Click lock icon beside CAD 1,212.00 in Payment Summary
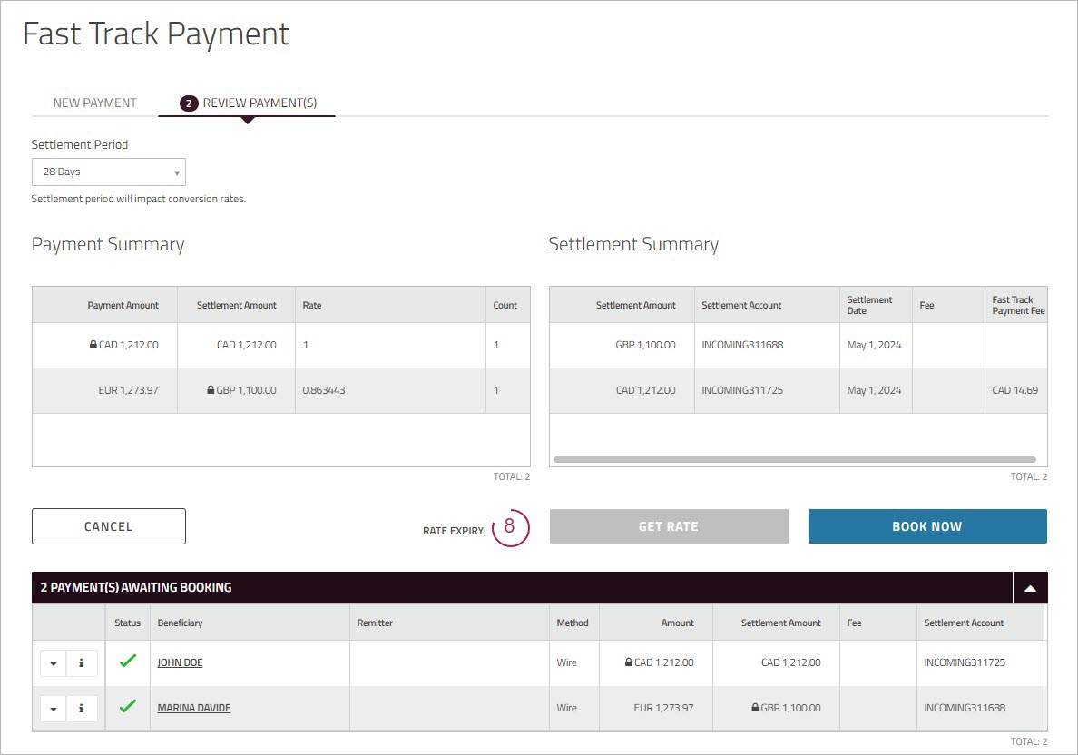The width and height of the screenshot is (1078, 755). [93, 345]
